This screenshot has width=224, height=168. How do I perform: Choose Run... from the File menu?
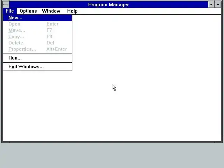(x=37, y=58)
